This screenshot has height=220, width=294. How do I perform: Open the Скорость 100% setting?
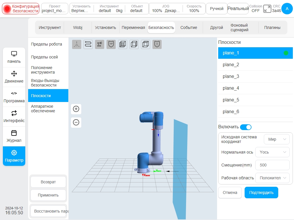pos(194,9)
